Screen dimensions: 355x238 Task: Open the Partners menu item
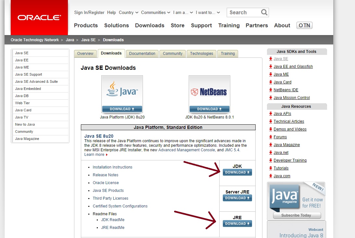(257, 25)
